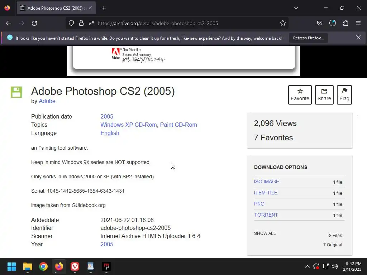
Task: Open the Paint CD-Rom topic link
Action: pyautogui.click(x=178, y=125)
